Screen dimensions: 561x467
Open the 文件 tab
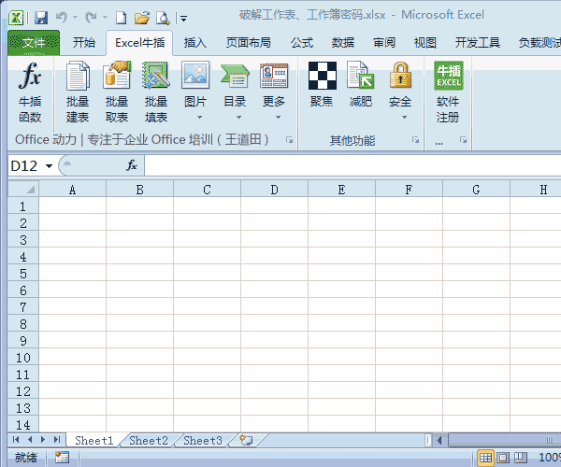[x=34, y=43]
